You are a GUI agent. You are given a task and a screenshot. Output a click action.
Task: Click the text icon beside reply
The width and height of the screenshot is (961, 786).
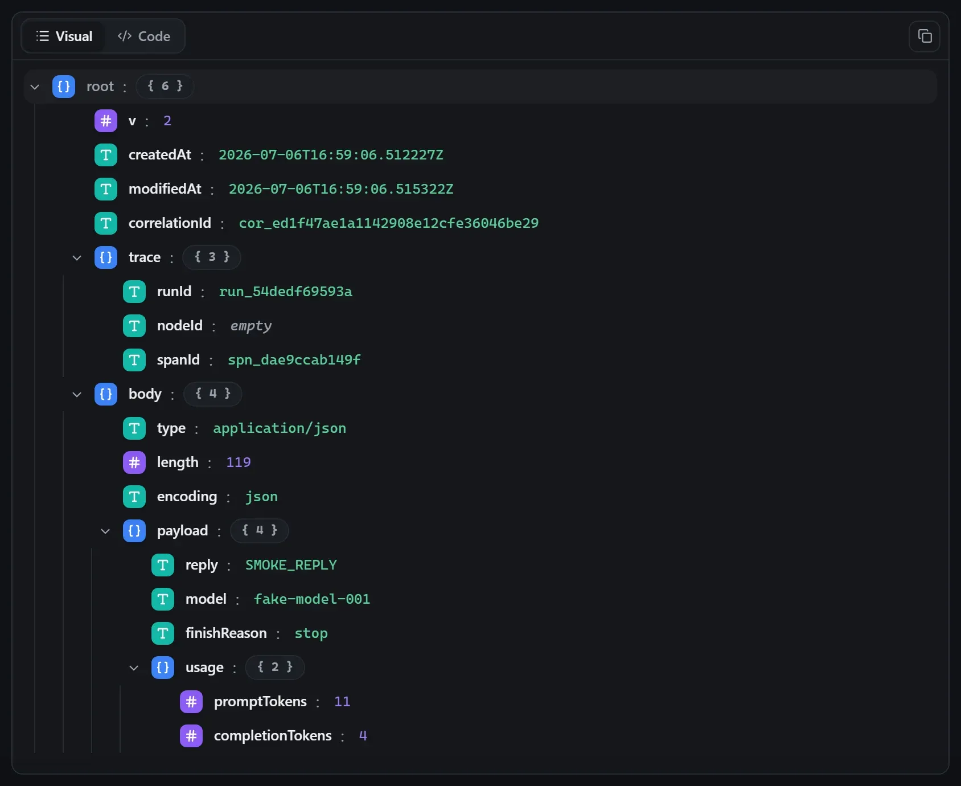click(x=163, y=565)
